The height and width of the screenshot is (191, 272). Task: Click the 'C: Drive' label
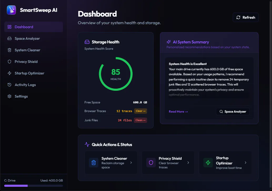pyautogui.click(x=10, y=180)
